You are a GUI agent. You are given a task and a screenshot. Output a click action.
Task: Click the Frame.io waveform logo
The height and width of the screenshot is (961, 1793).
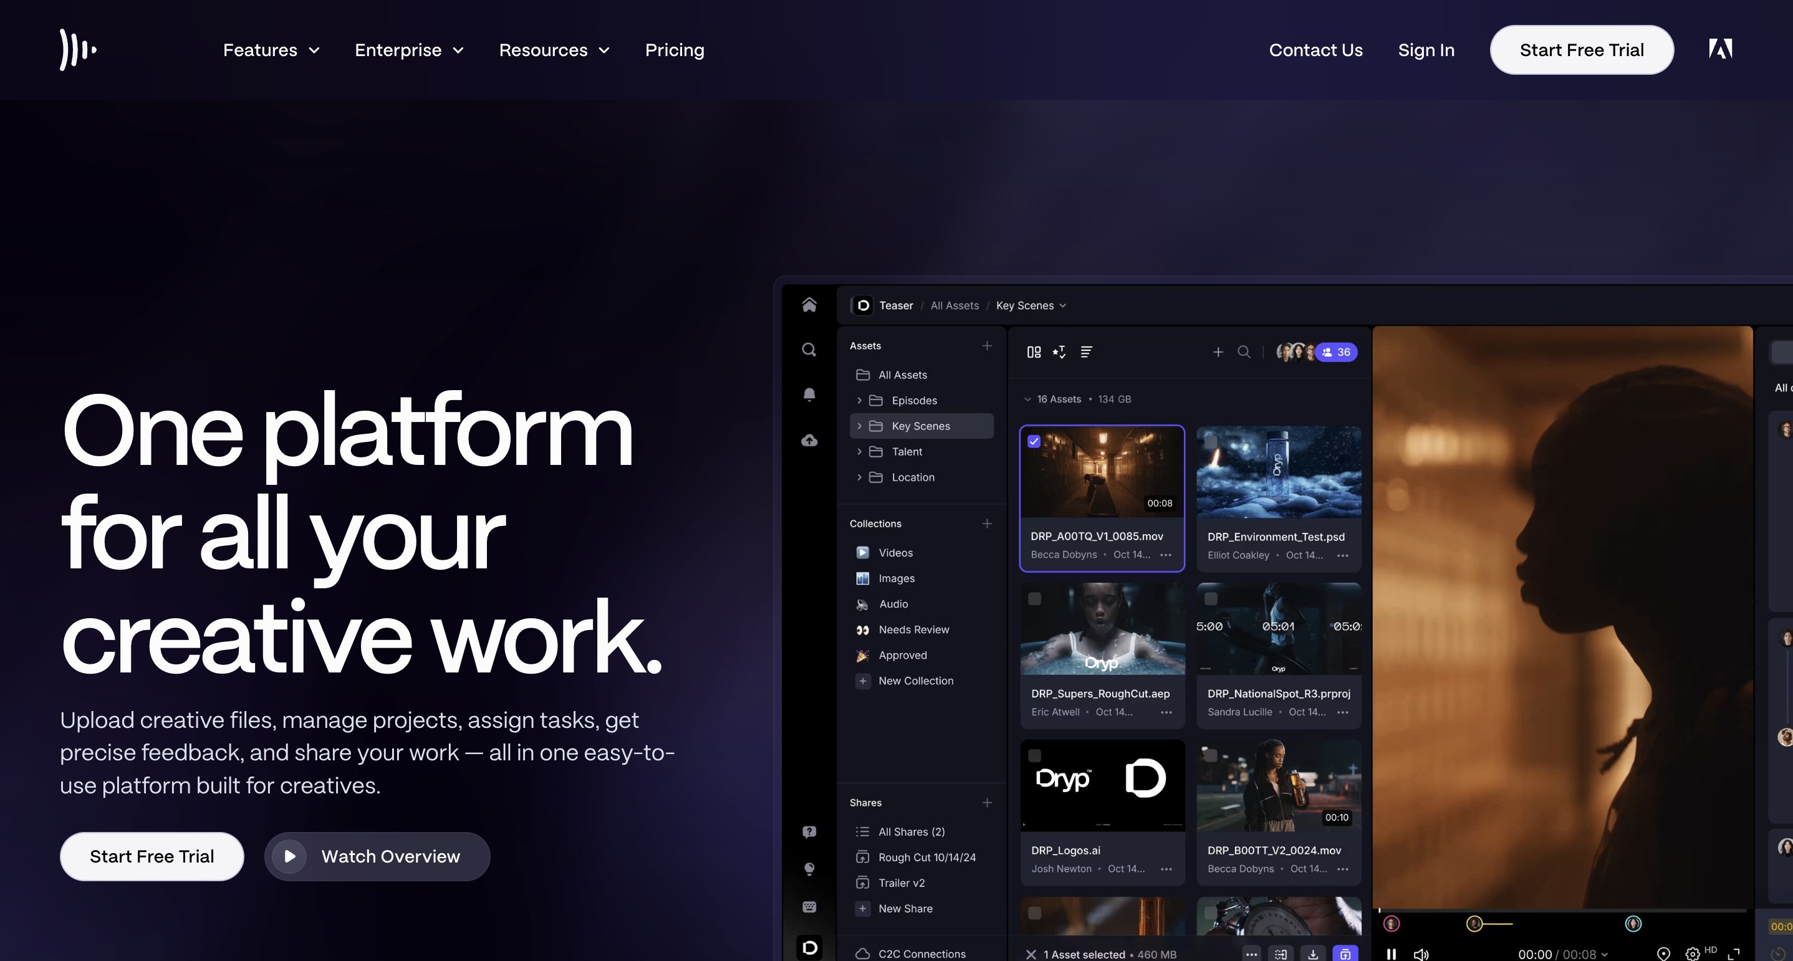(x=78, y=49)
